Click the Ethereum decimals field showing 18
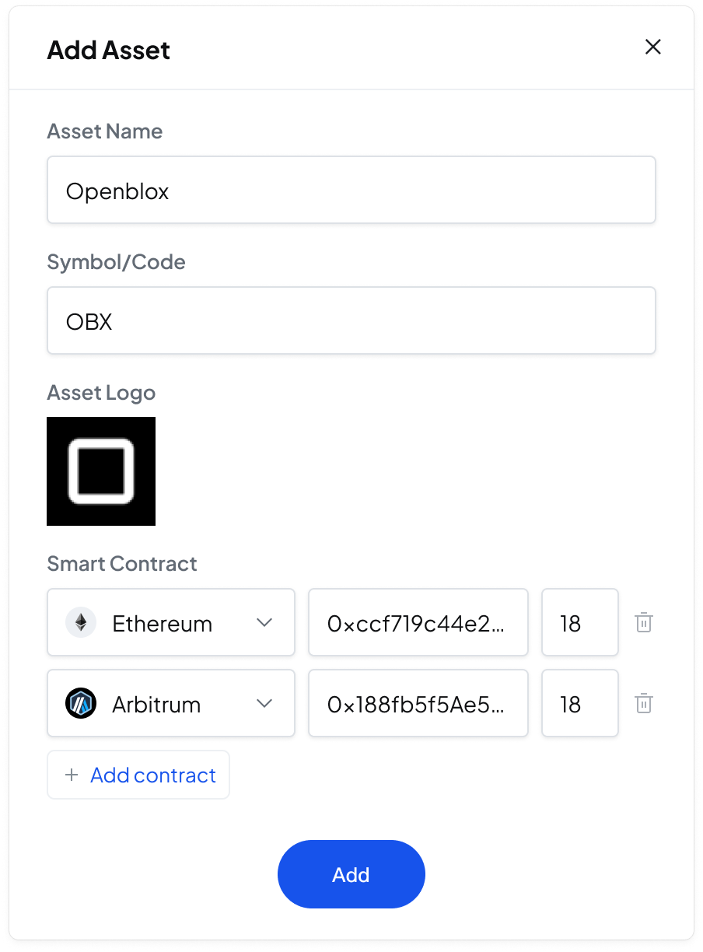This screenshot has height=952, width=703. 579,623
